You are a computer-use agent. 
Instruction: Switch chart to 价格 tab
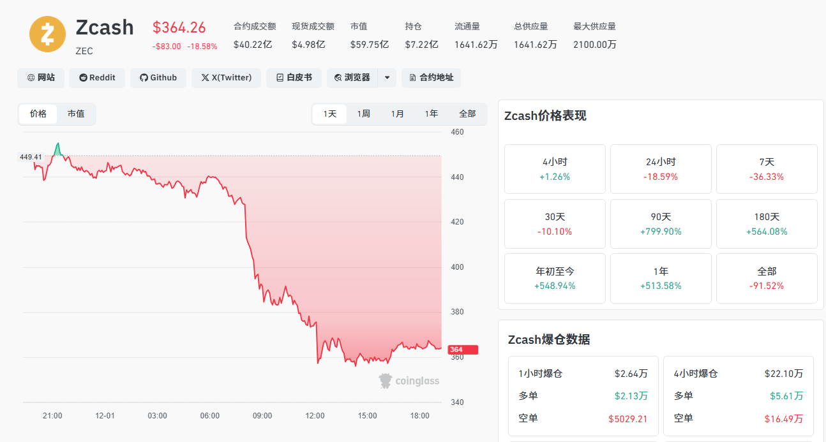tap(38, 114)
